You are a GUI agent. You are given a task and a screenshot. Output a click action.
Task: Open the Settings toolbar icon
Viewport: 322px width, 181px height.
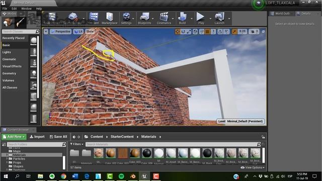coord(126,18)
